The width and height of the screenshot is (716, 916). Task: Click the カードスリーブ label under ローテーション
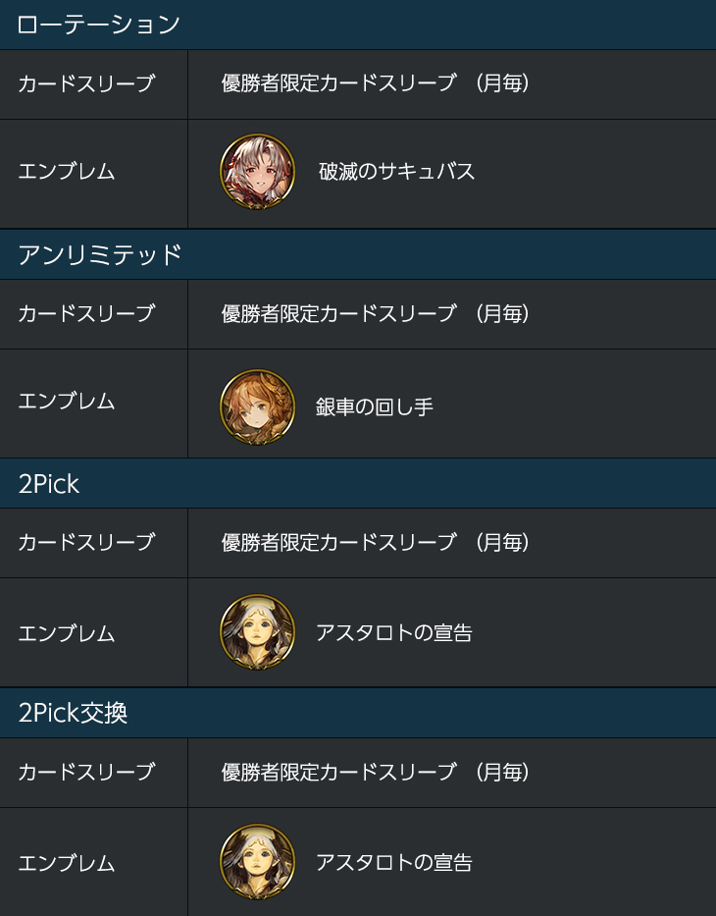click(87, 83)
